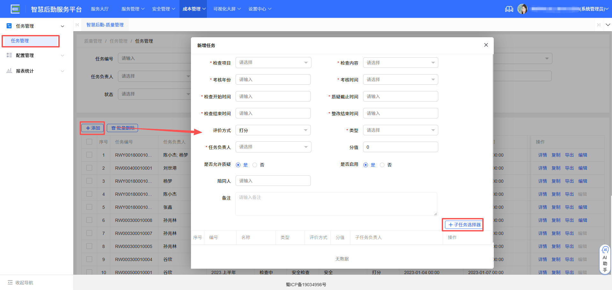This screenshot has width=612, height=290.
Task: Open the 检查项目 dropdown
Action: [x=273, y=62]
